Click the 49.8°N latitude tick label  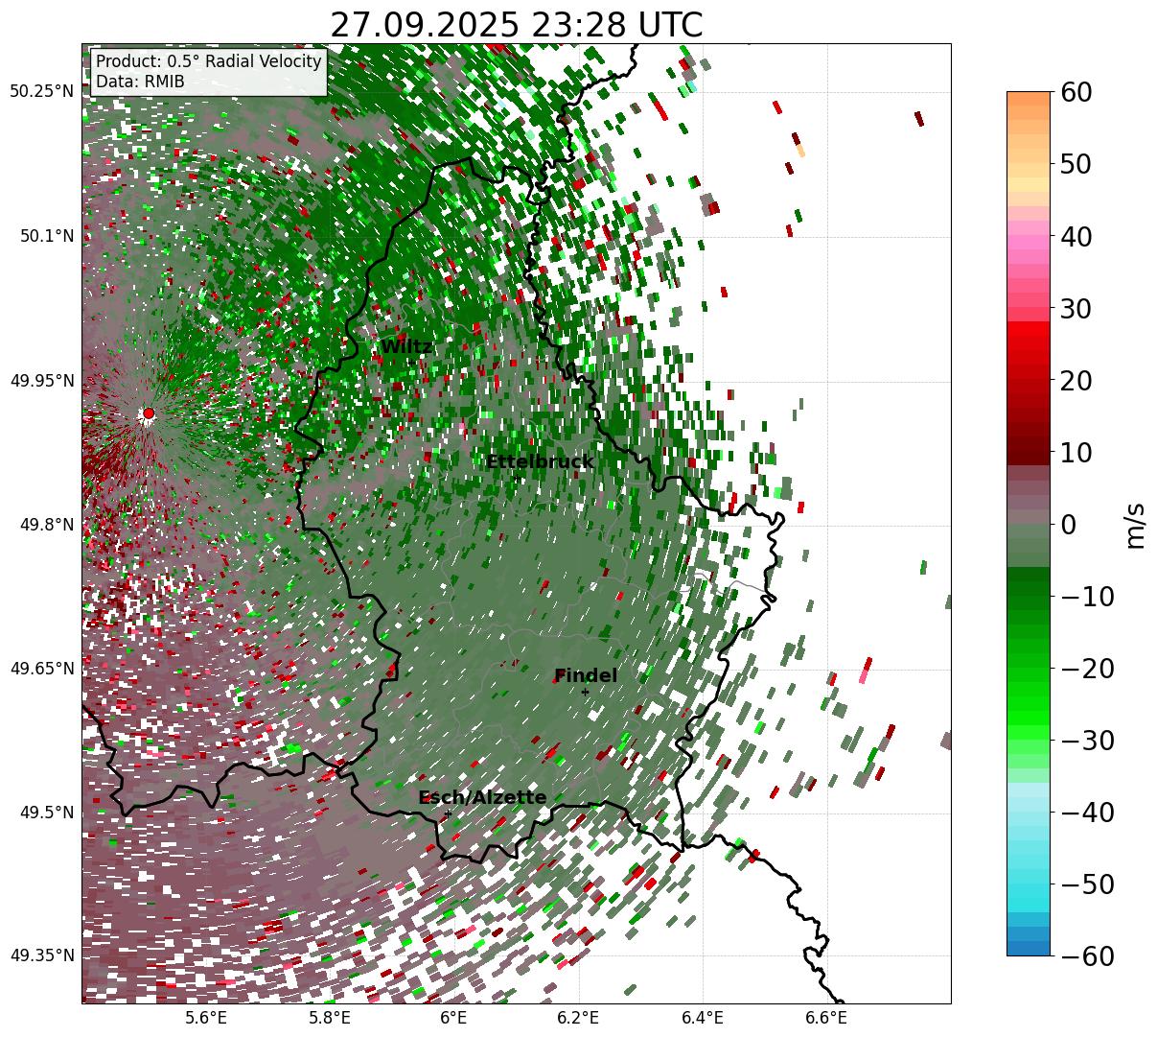[47, 525]
